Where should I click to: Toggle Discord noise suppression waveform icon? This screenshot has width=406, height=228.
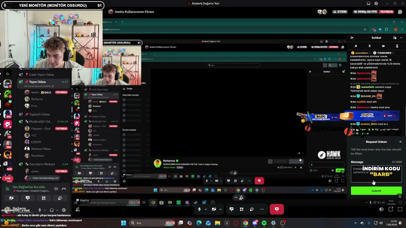coord(56,189)
